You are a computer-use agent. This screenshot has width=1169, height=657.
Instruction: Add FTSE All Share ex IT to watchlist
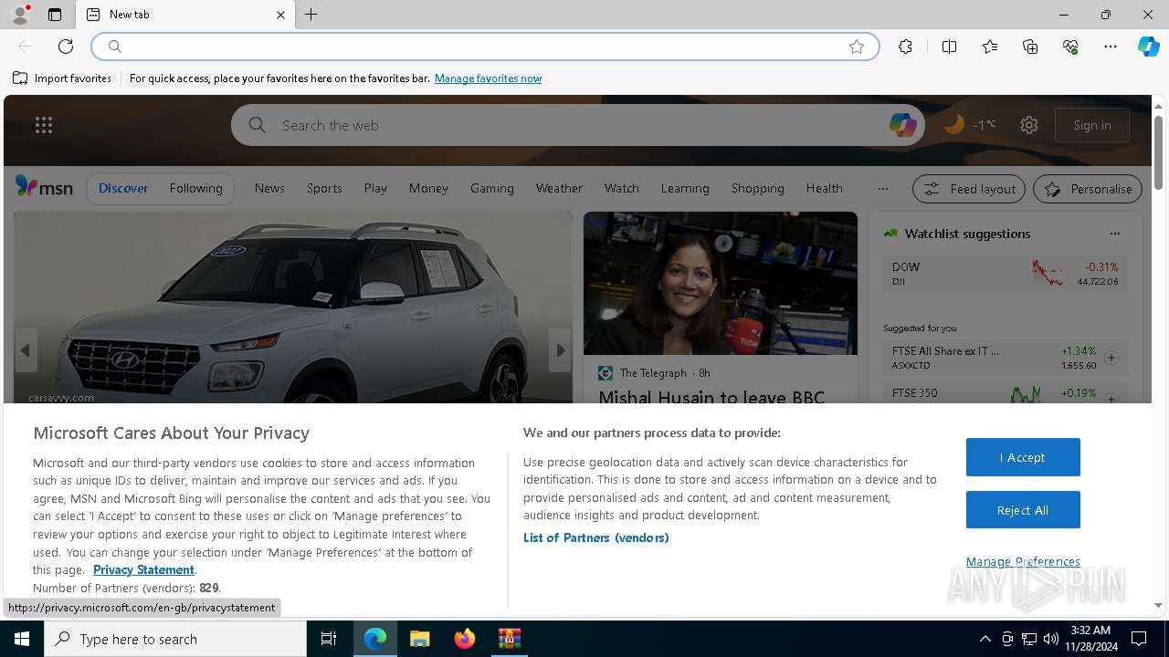(x=1111, y=358)
